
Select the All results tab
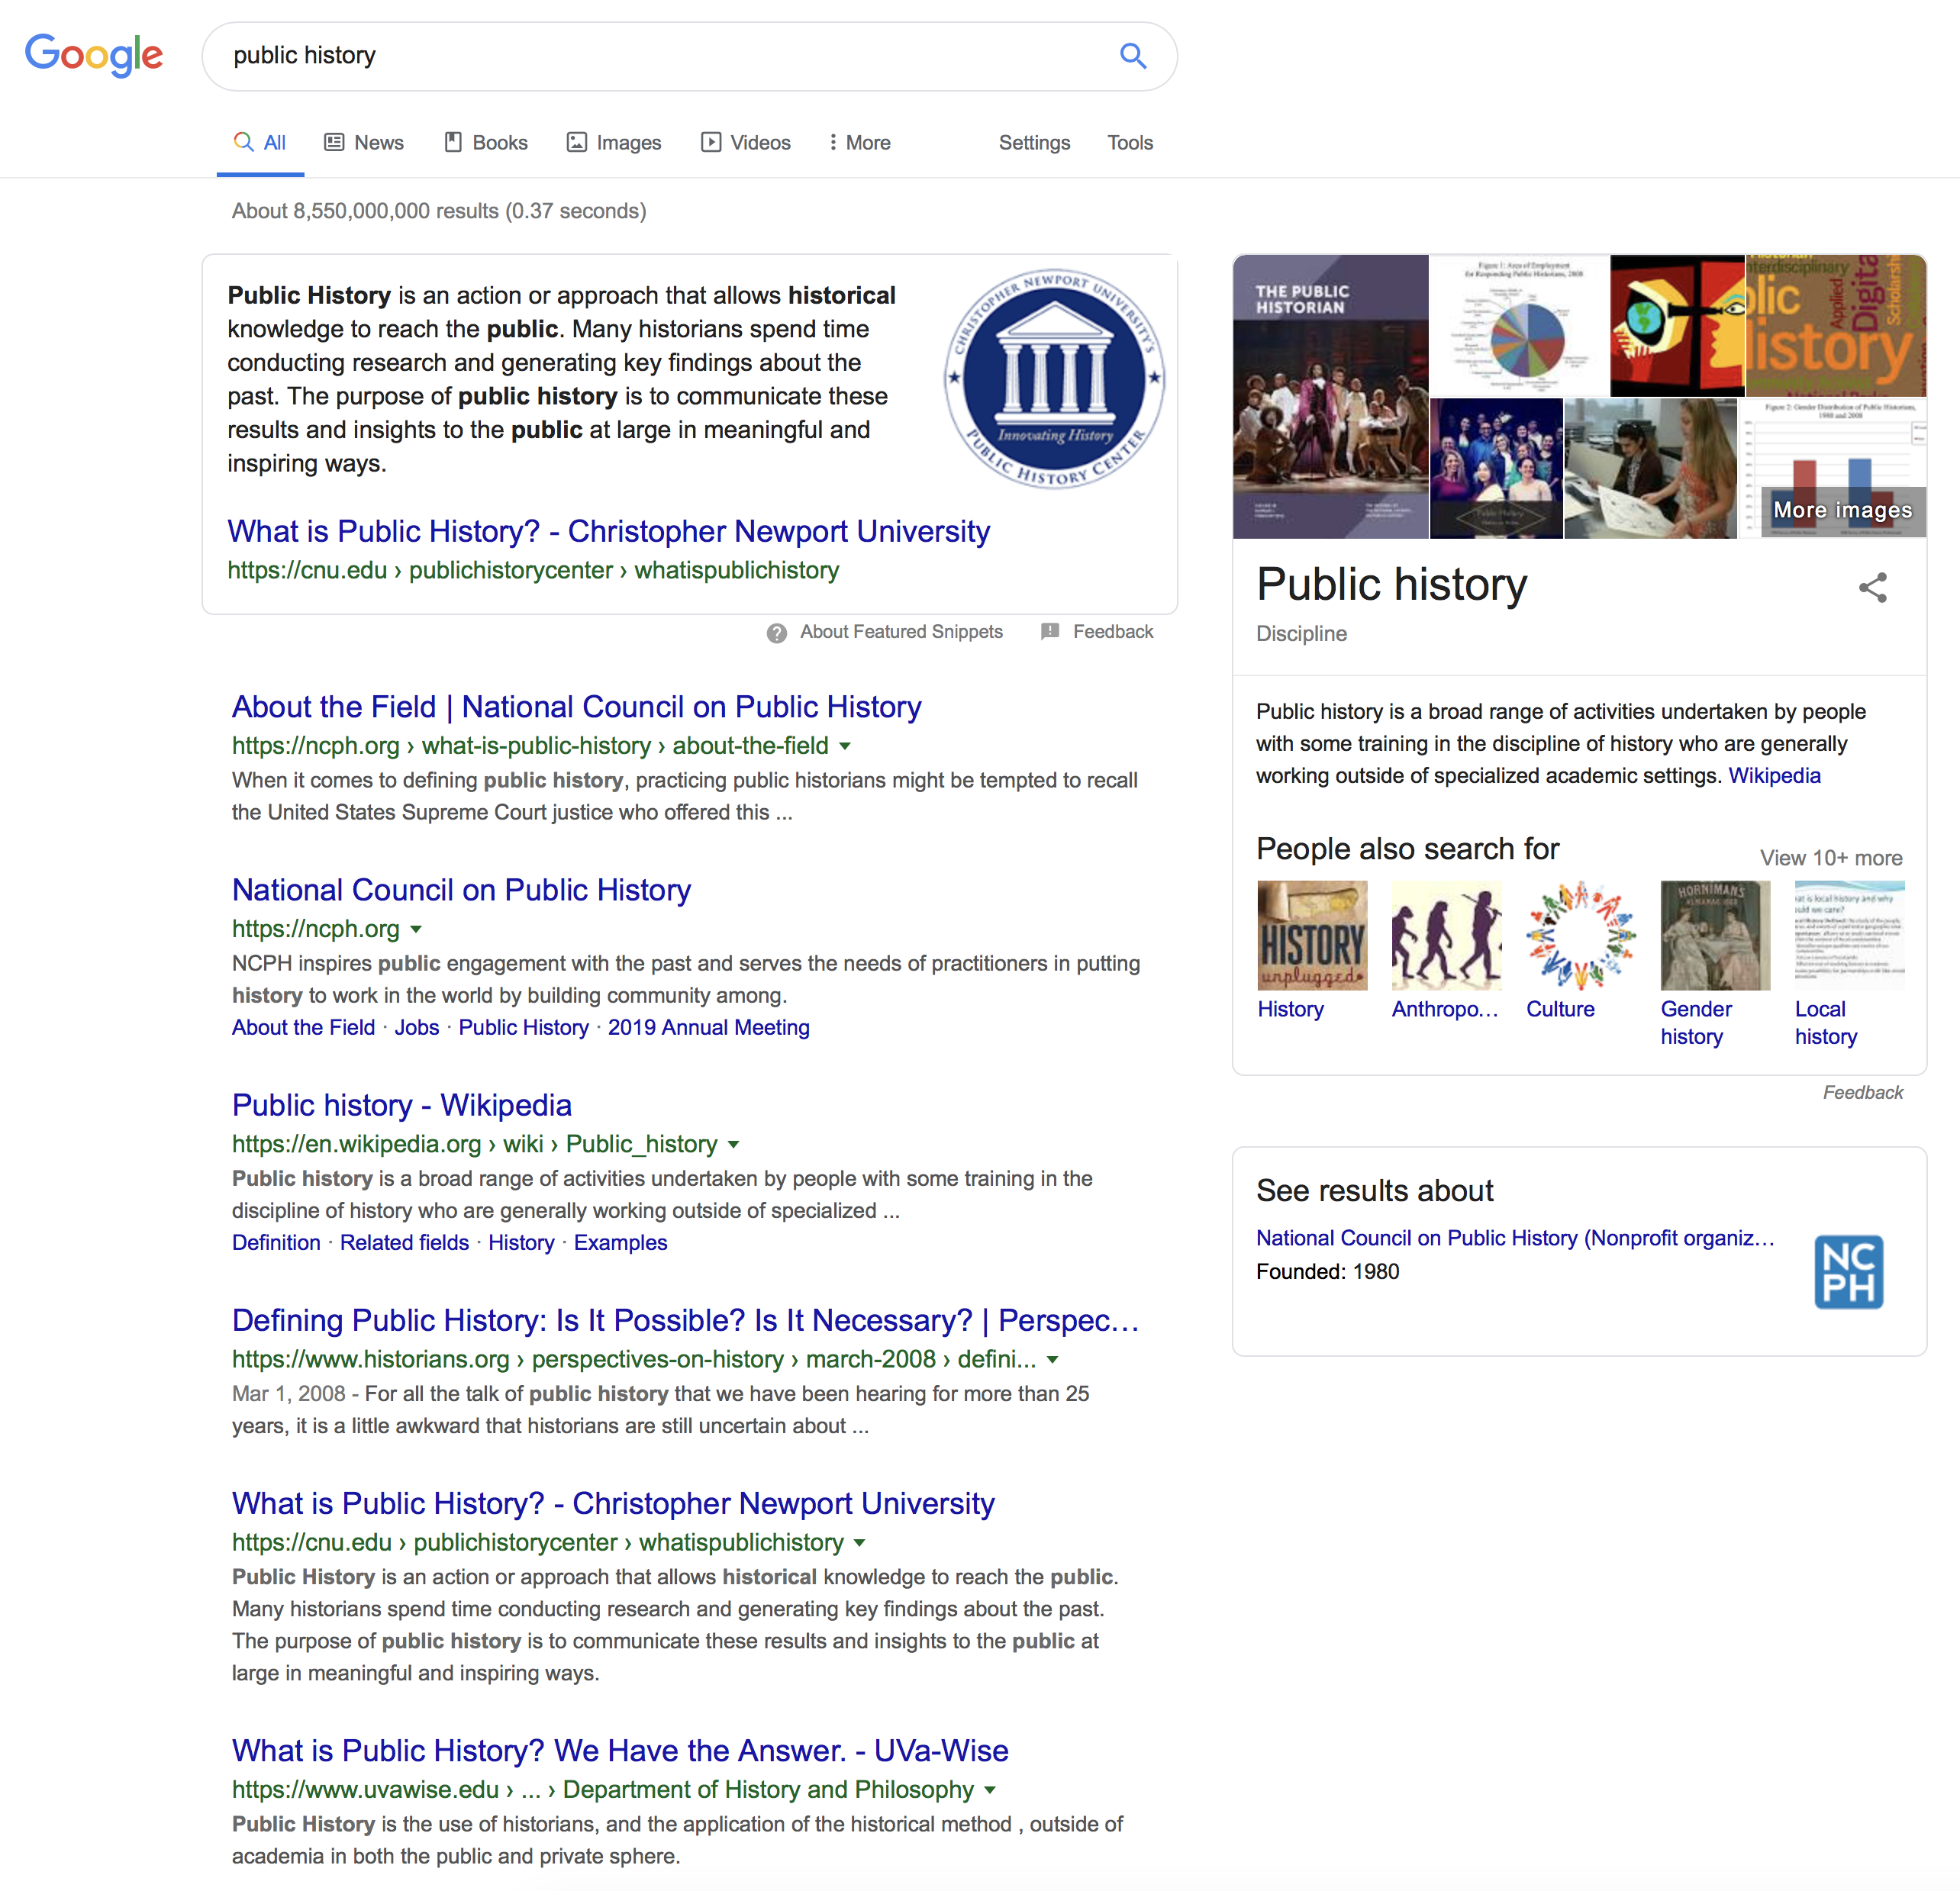[x=260, y=143]
